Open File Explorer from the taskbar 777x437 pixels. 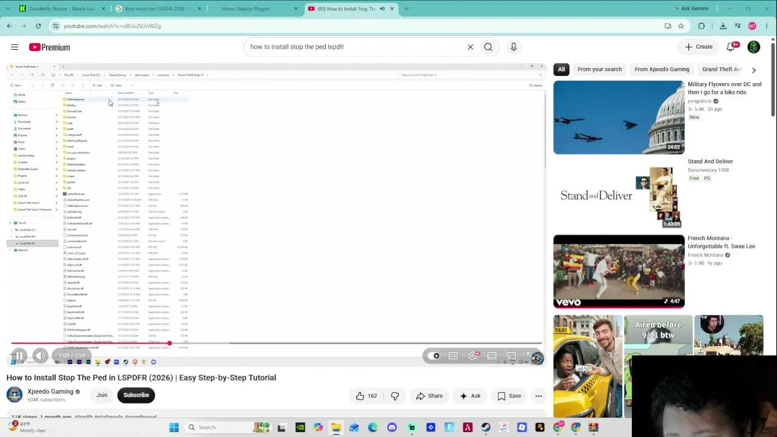coord(336,427)
